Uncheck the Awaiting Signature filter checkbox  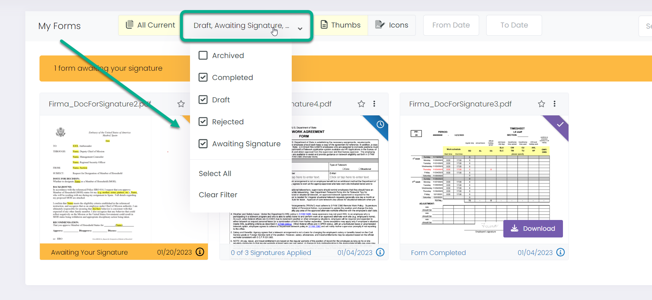click(203, 144)
